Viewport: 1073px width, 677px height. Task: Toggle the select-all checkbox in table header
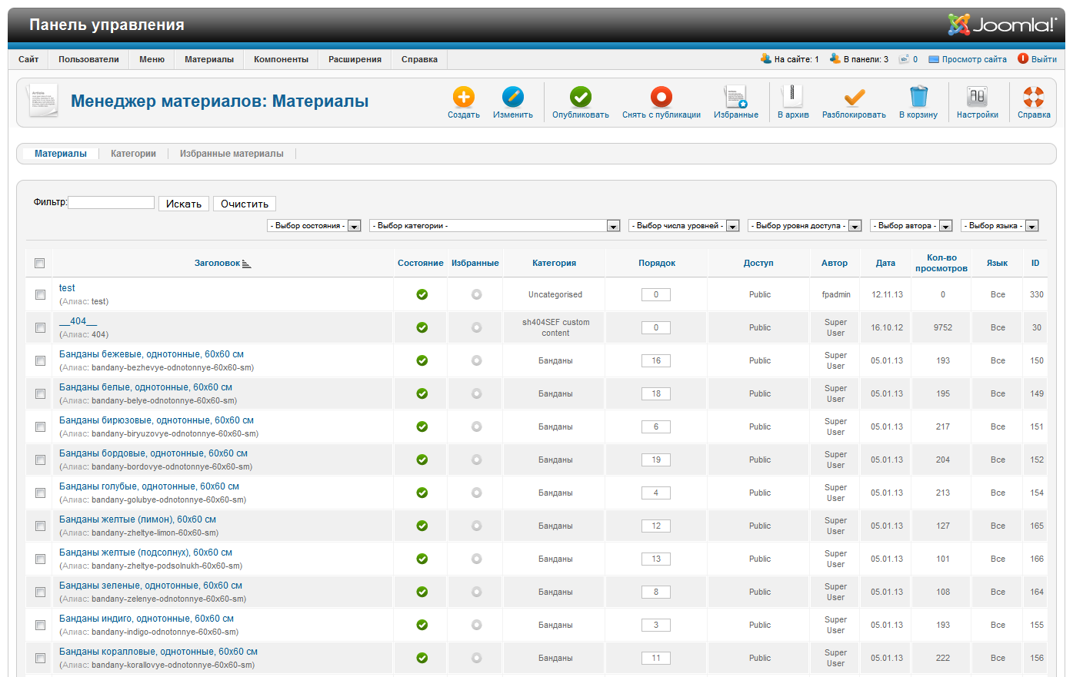[40, 264]
